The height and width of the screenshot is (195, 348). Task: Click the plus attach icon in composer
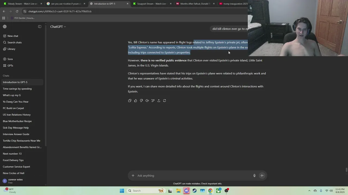(x=133, y=175)
